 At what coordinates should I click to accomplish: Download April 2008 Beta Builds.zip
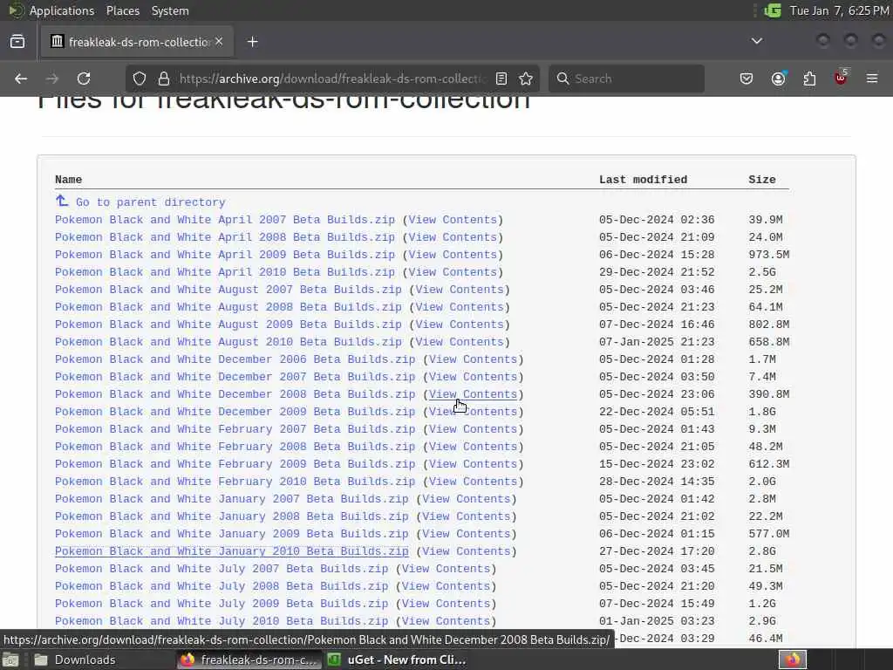coord(225,237)
